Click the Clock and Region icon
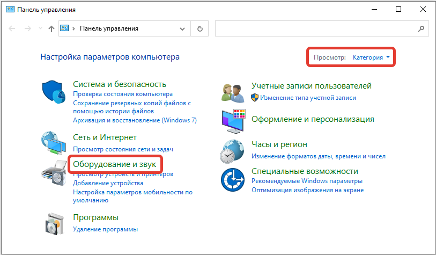The image size is (436, 255). (233, 150)
